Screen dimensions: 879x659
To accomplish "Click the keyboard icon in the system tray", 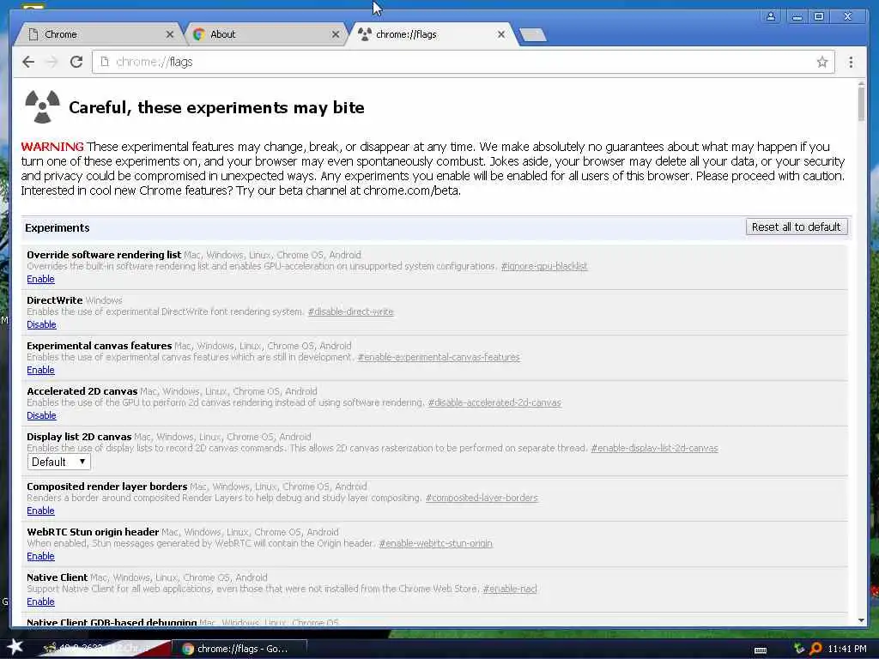I will pos(761,650).
